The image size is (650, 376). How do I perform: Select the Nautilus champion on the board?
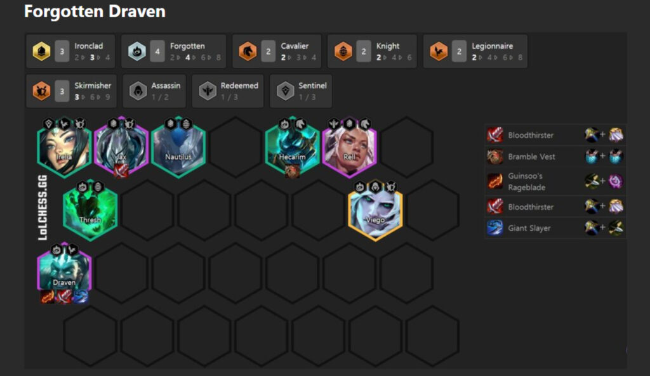pos(178,147)
